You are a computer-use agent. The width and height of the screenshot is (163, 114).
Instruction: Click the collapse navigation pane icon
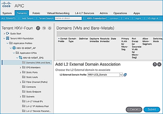point(44,28)
